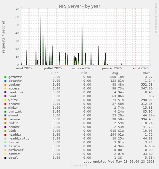Click access average value 86.73m
159x169 pixels.
118,89
